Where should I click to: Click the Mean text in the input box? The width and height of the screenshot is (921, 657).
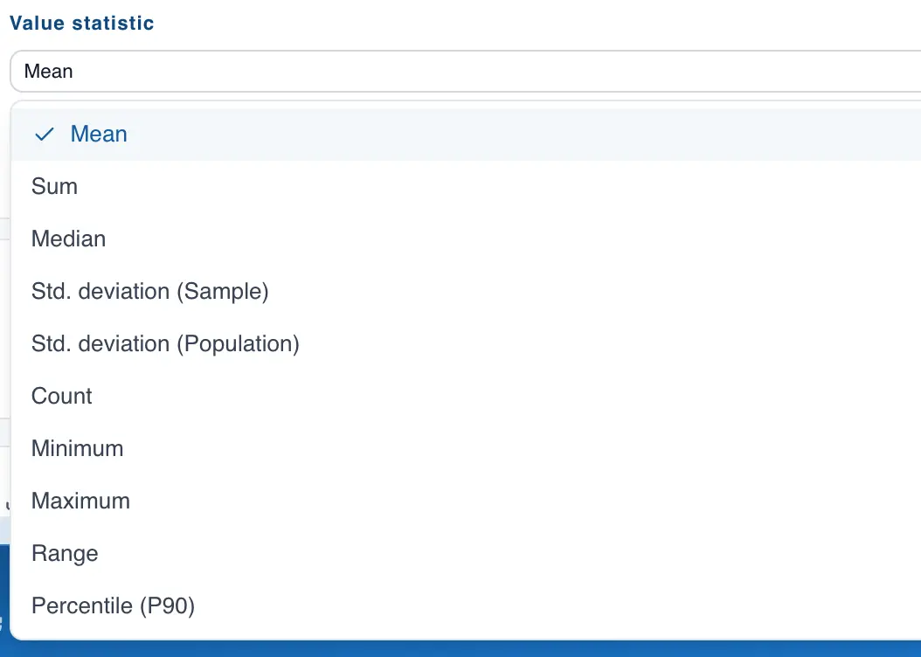(49, 72)
